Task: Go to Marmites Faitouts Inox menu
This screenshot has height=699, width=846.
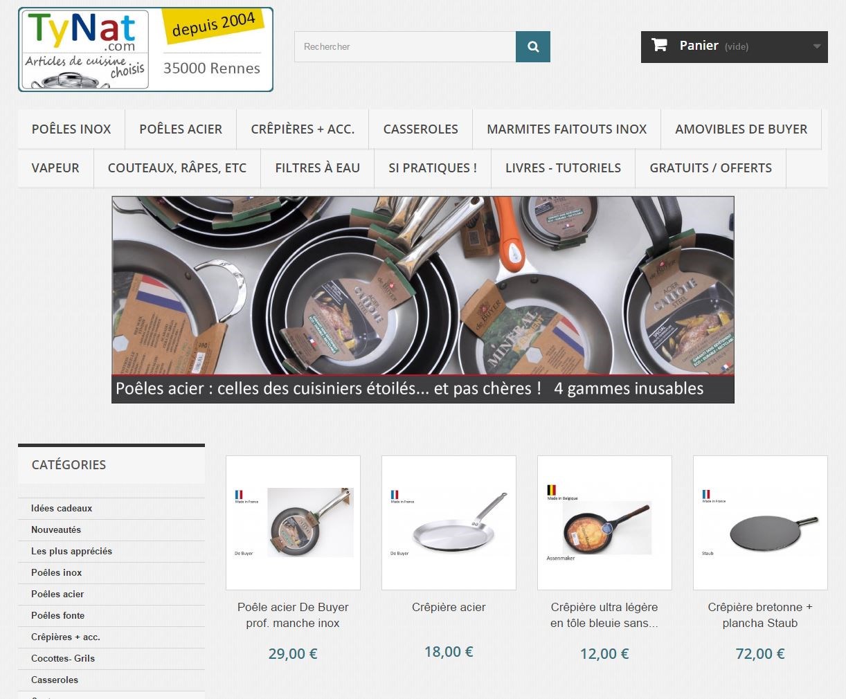Action: [566, 129]
